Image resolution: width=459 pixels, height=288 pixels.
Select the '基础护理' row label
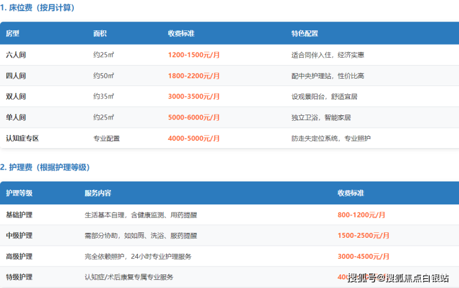click(x=19, y=215)
